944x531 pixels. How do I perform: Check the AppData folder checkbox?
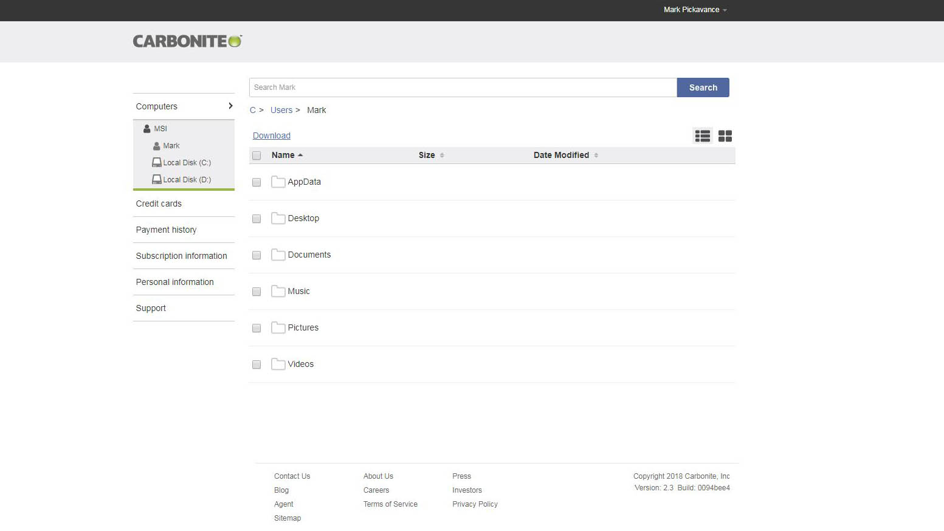[x=257, y=182]
